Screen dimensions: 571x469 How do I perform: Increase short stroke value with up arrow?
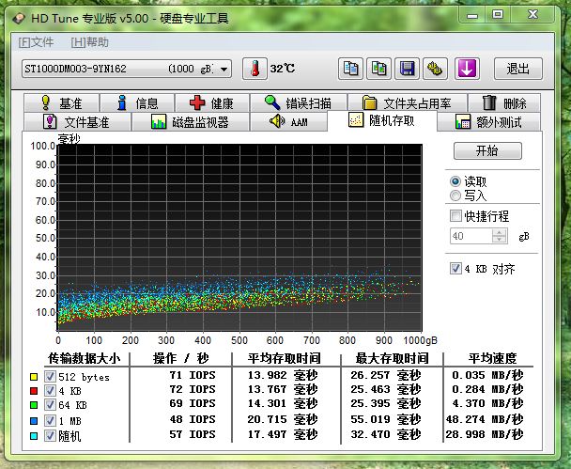click(x=500, y=232)
